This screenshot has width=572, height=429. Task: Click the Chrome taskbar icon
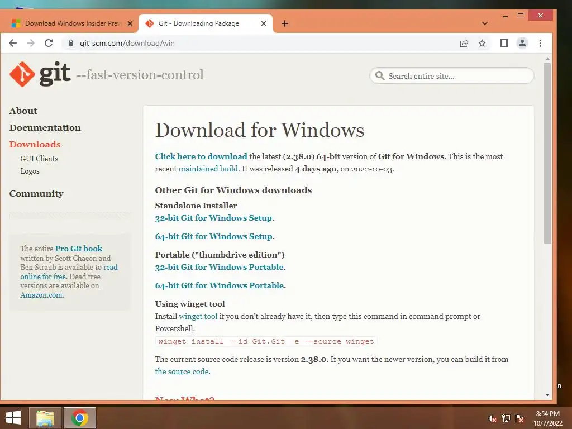point(80,418)
